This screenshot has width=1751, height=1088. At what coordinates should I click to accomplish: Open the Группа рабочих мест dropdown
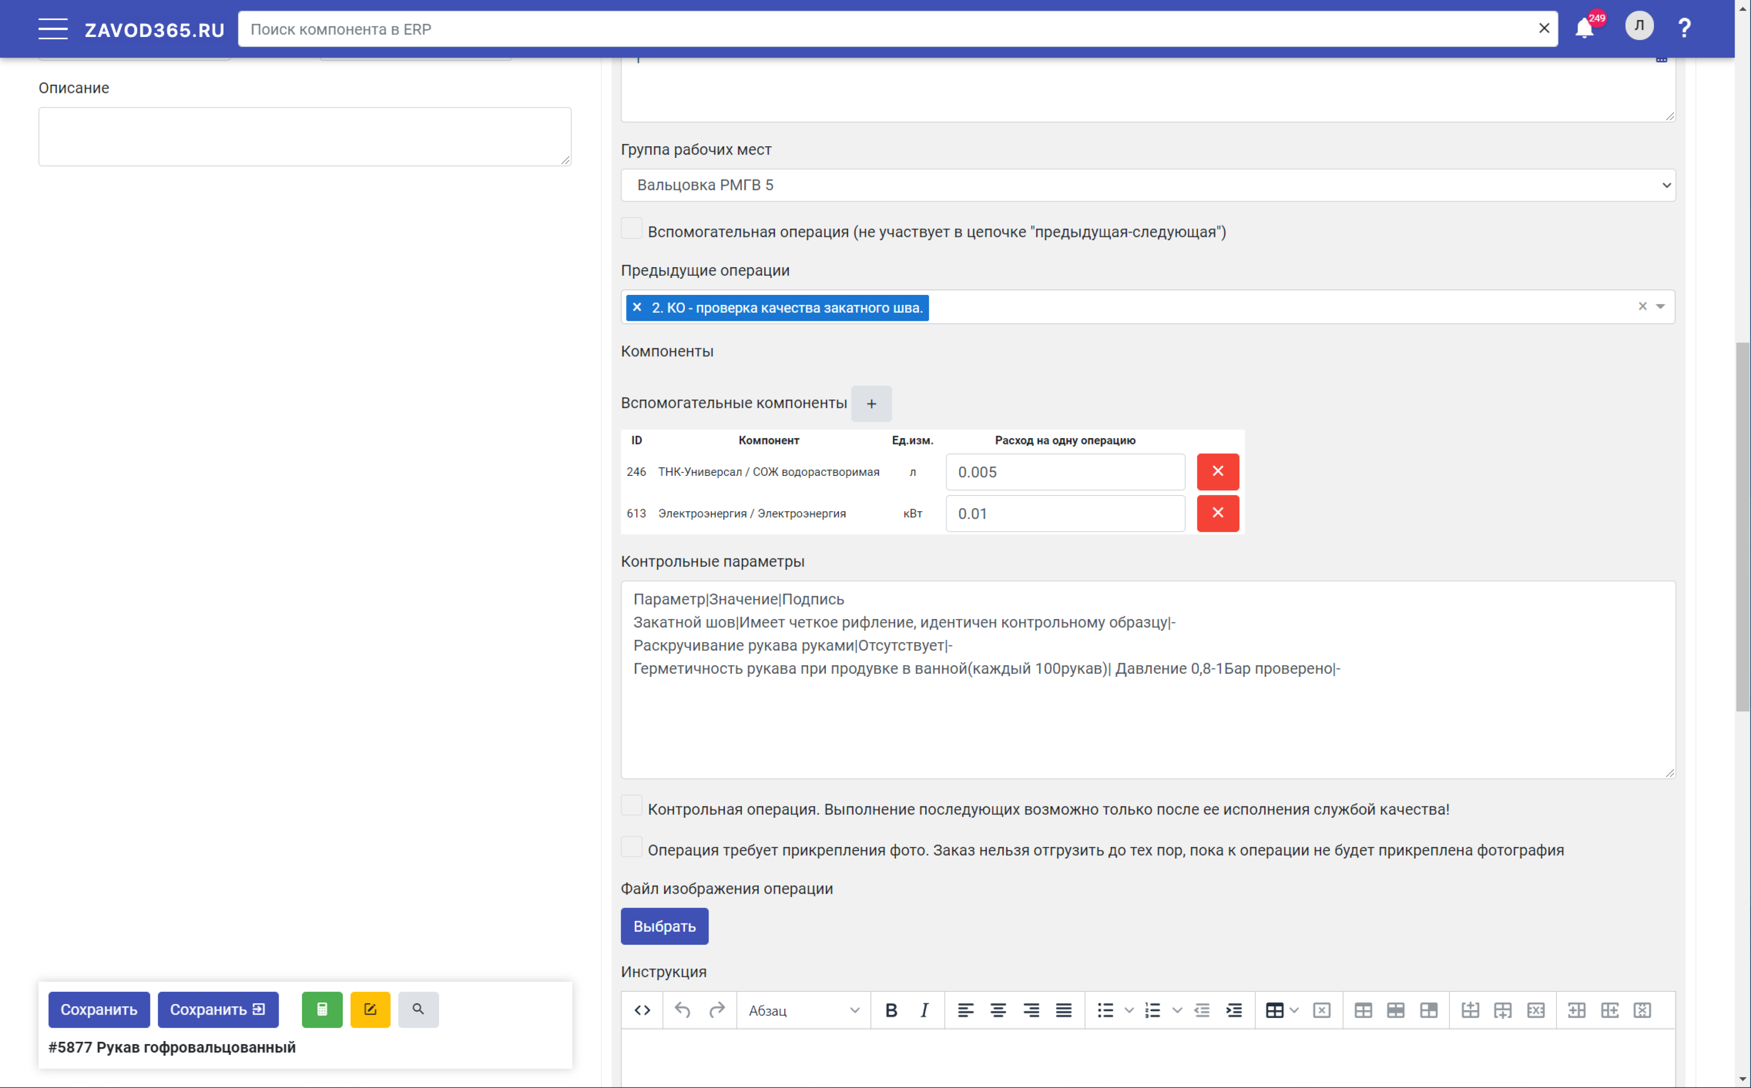click(1147, 185)
